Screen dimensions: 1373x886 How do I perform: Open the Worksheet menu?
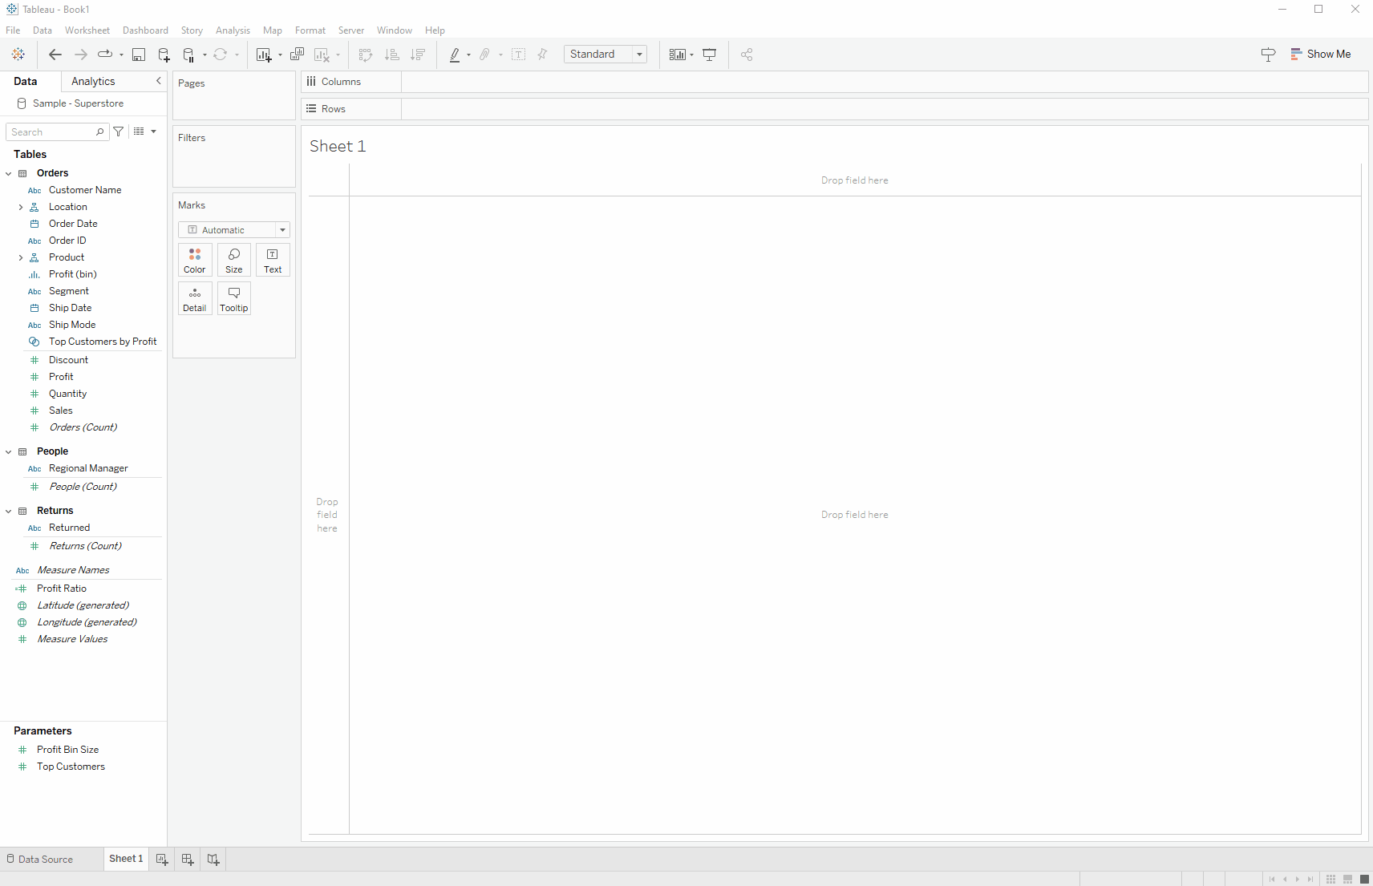click(87, 30)
